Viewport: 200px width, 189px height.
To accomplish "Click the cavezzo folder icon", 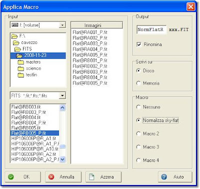I will click(16, 42).
